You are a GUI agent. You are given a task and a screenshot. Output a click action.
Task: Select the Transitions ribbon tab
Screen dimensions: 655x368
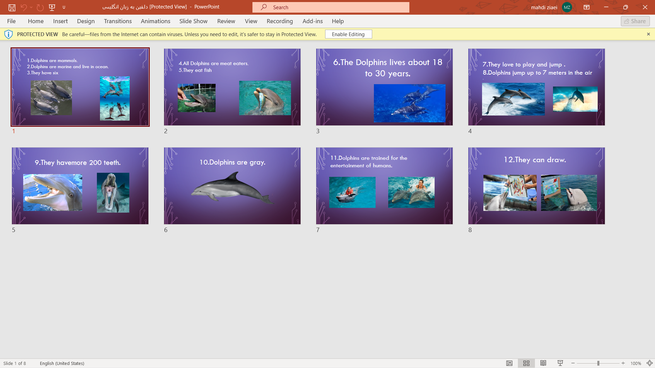(x=118, y=21)
